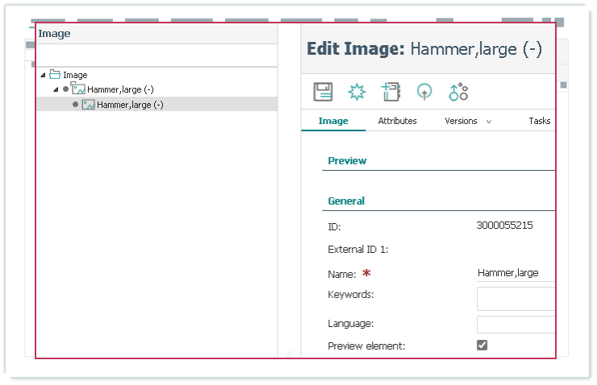
Task: Click the selected child Hammer,large picture icon
Action: pos(88,105)
